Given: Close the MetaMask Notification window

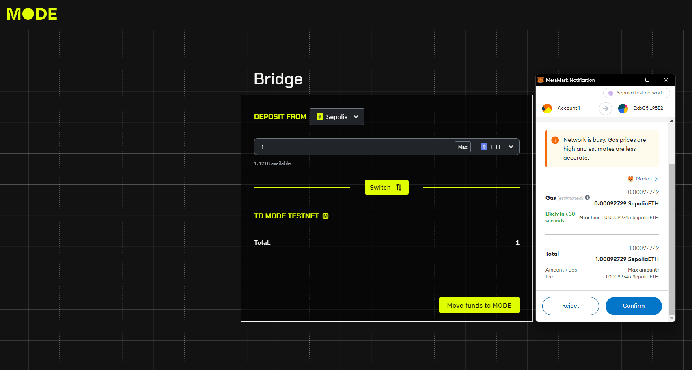Looking at the screenshot, I should pyautogui.click(x=666, y=80).
